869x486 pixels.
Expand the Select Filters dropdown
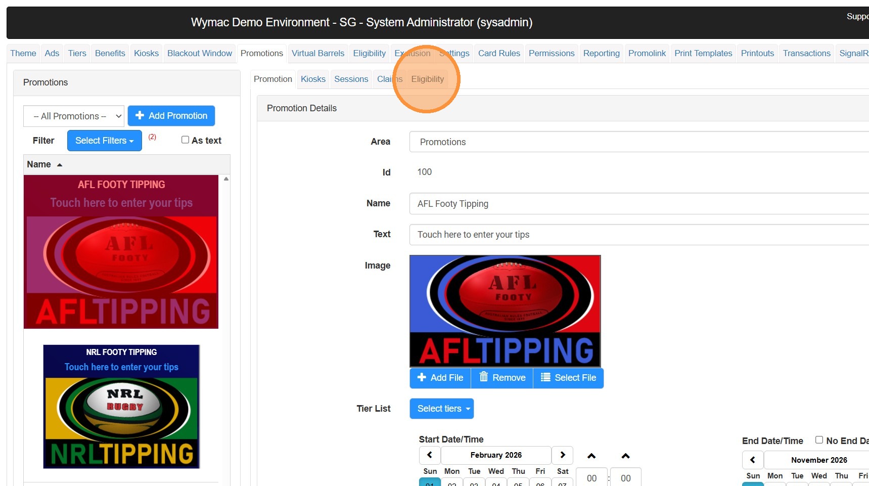point(104,141)
